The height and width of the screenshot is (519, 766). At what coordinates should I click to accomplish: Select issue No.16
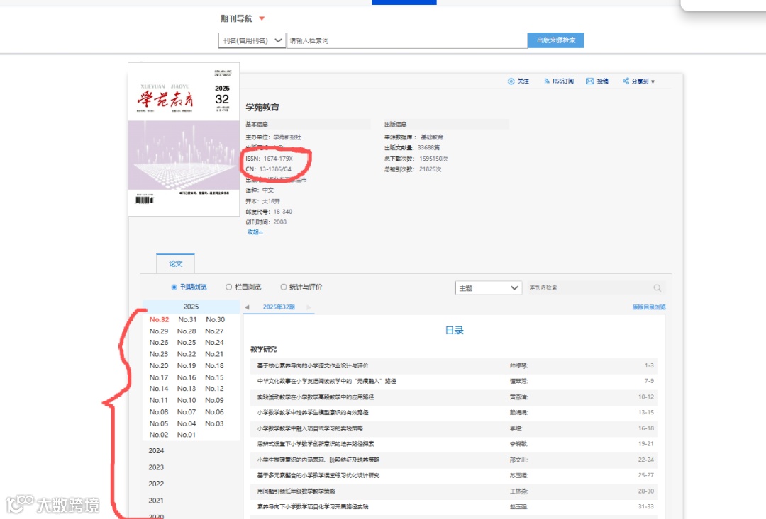pyautogui.click(x=187, y=377)
